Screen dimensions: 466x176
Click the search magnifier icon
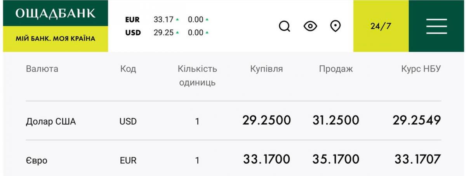coord(285,26)
